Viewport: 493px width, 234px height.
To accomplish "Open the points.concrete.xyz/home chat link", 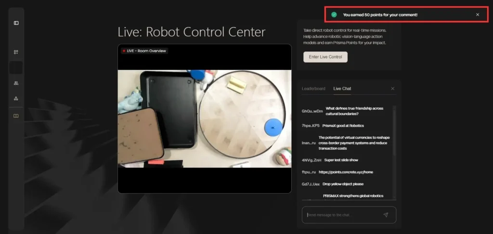I will [346, 172].
